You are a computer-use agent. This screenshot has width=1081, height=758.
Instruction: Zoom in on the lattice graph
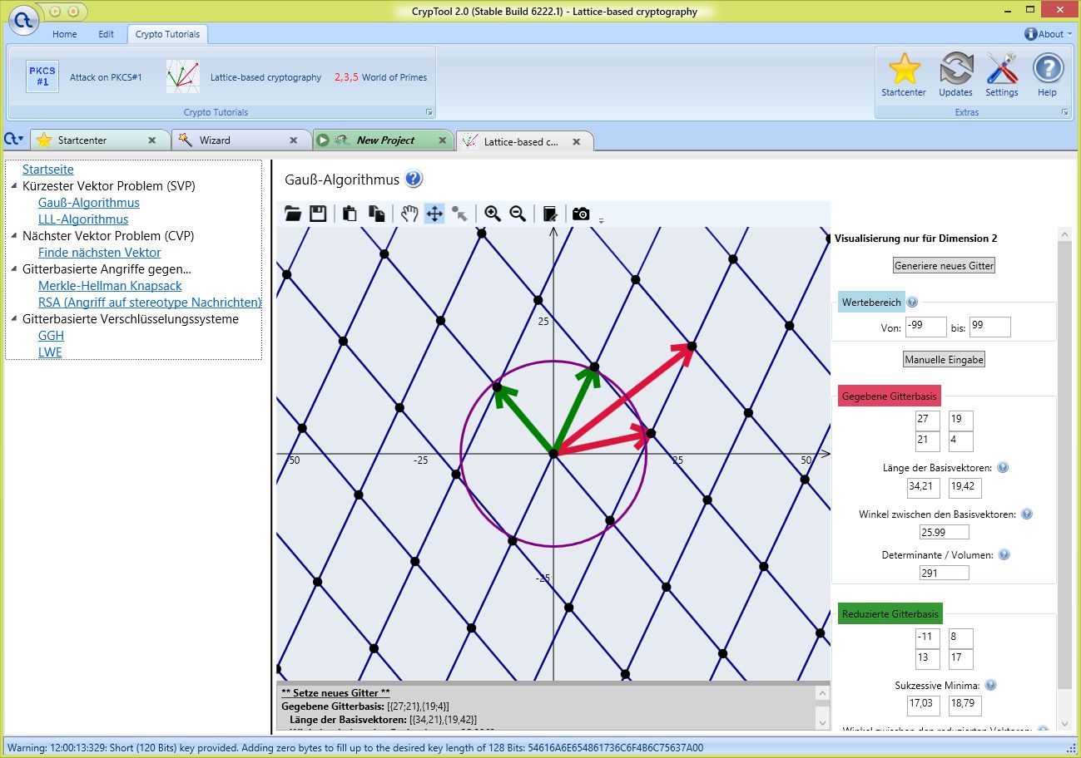point(493,214)
